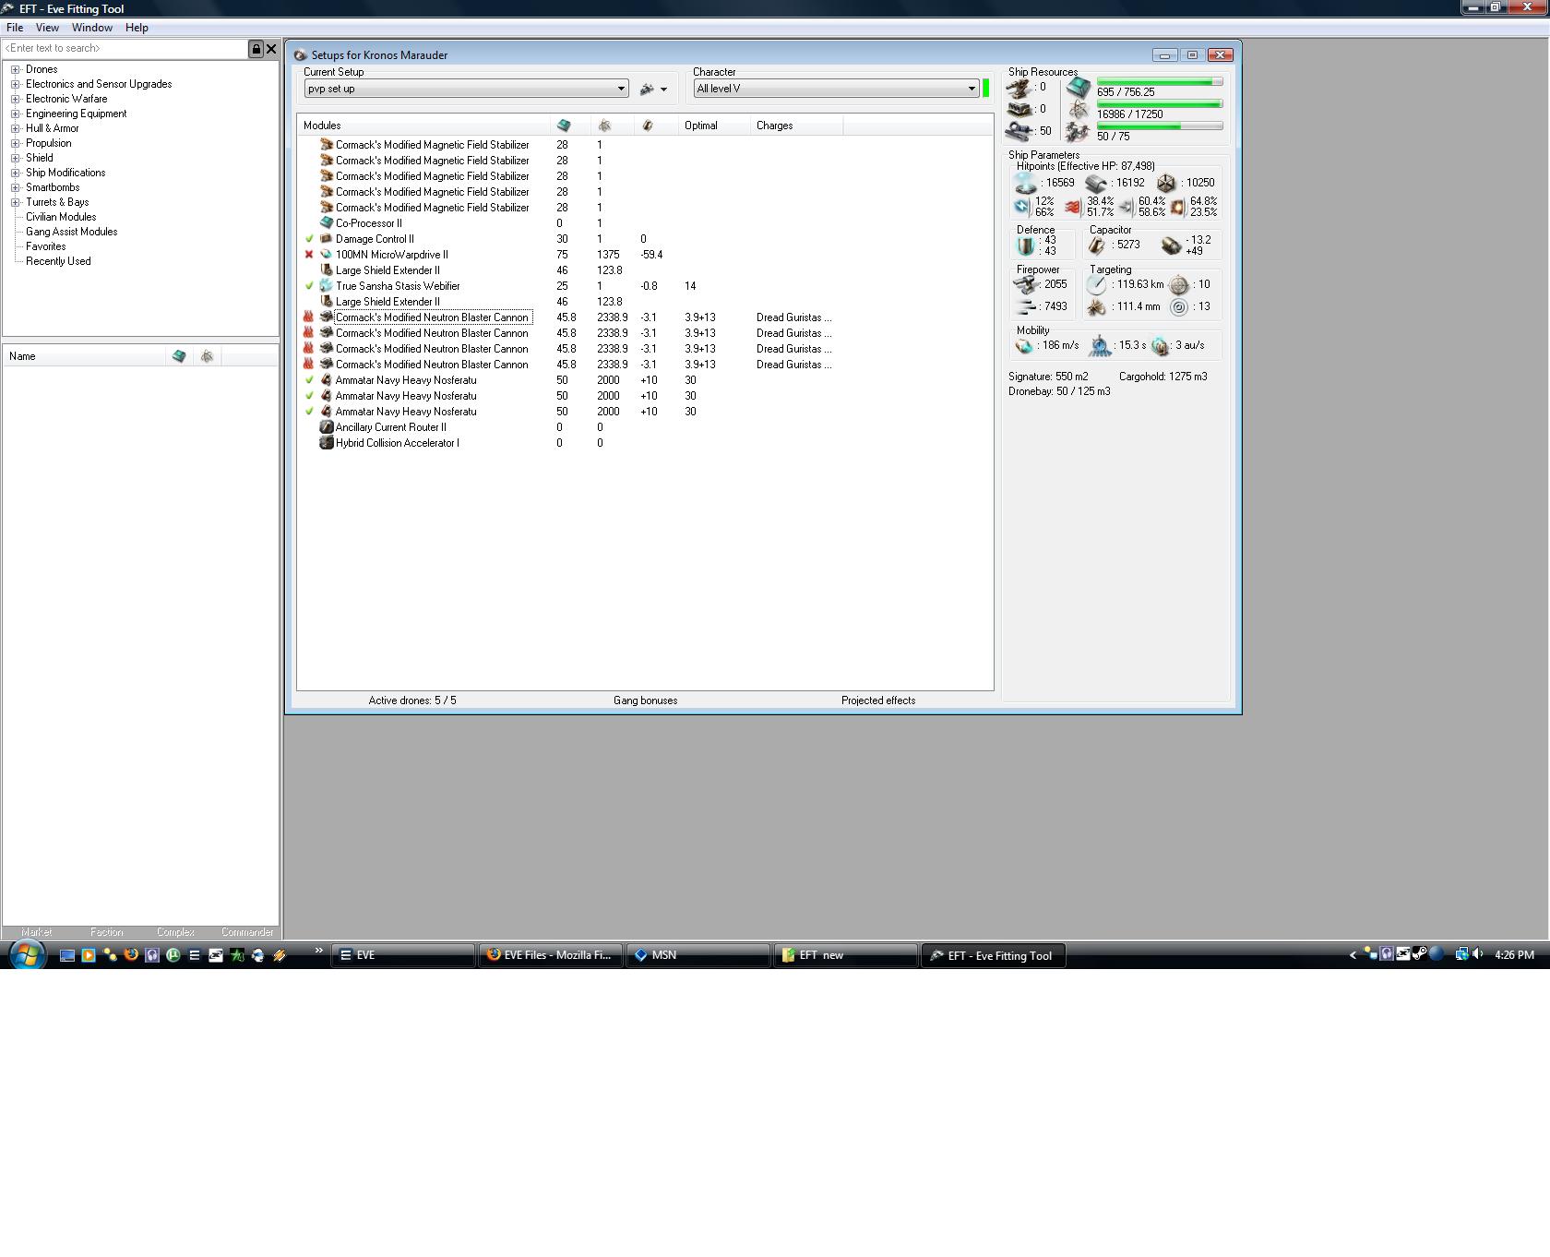Expand the Engineering Equipment category
The image size is (1550, 1257).
coord(16,114)
